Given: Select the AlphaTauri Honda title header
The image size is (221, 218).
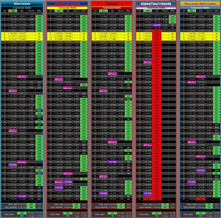Looking at the screenshot, I should (x=156, y=4).
